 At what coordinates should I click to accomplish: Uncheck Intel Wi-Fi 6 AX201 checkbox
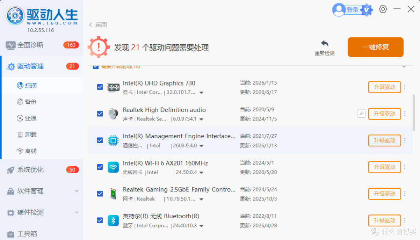click(x=100, y=167)
